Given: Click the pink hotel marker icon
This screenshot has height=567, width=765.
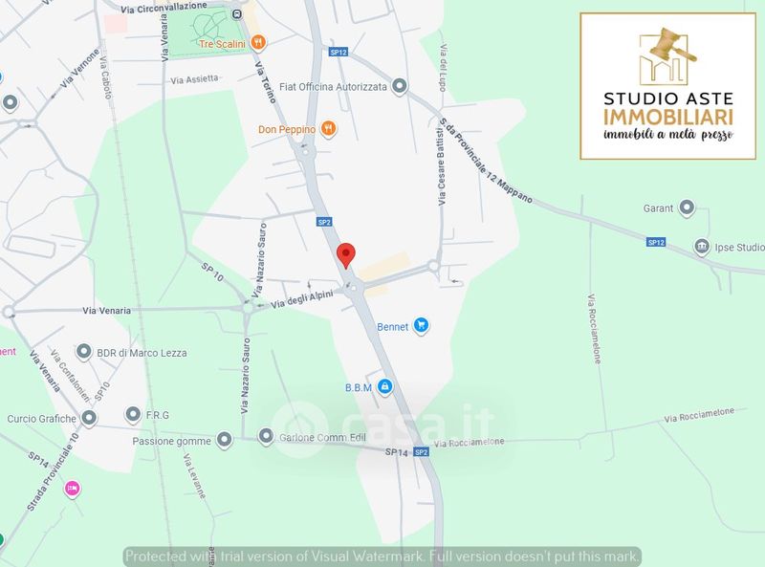Looking at the screenshot, I should tap(73, 488).
